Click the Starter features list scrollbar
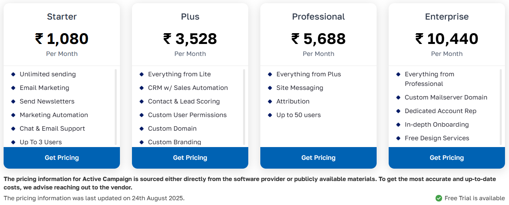This screenshot has width=509, height=205. (116, 107)
